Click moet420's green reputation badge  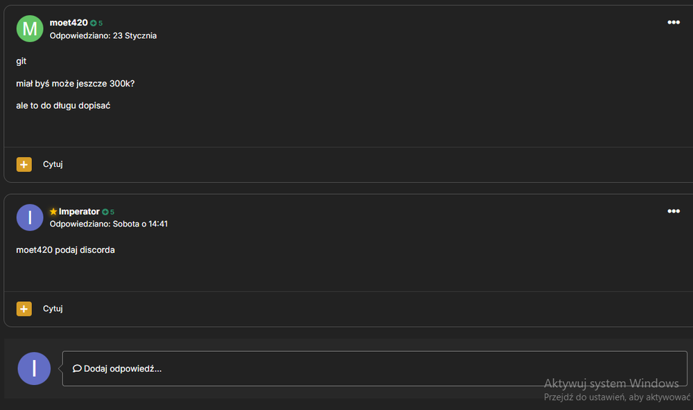pos(96,23)
